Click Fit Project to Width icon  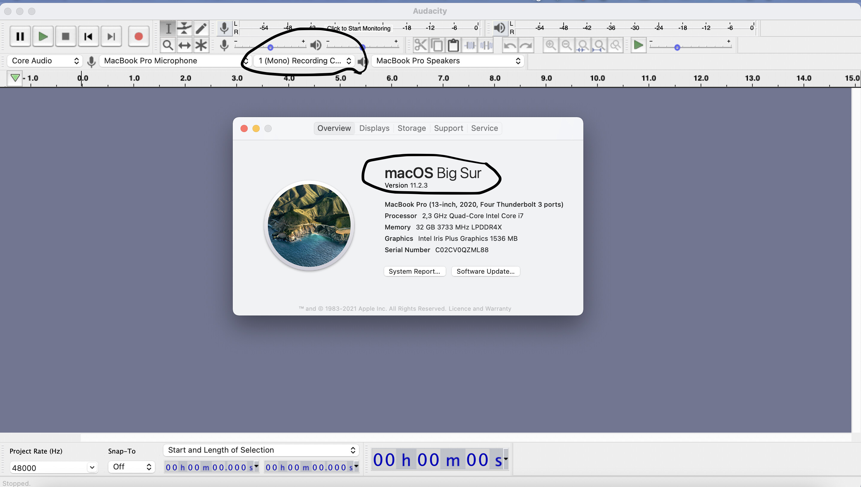(x=599, y=45)
